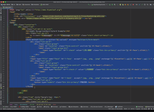Click Git: master branch widget
Viewport: 154px width, 112px height.
(x=144, y=109)
